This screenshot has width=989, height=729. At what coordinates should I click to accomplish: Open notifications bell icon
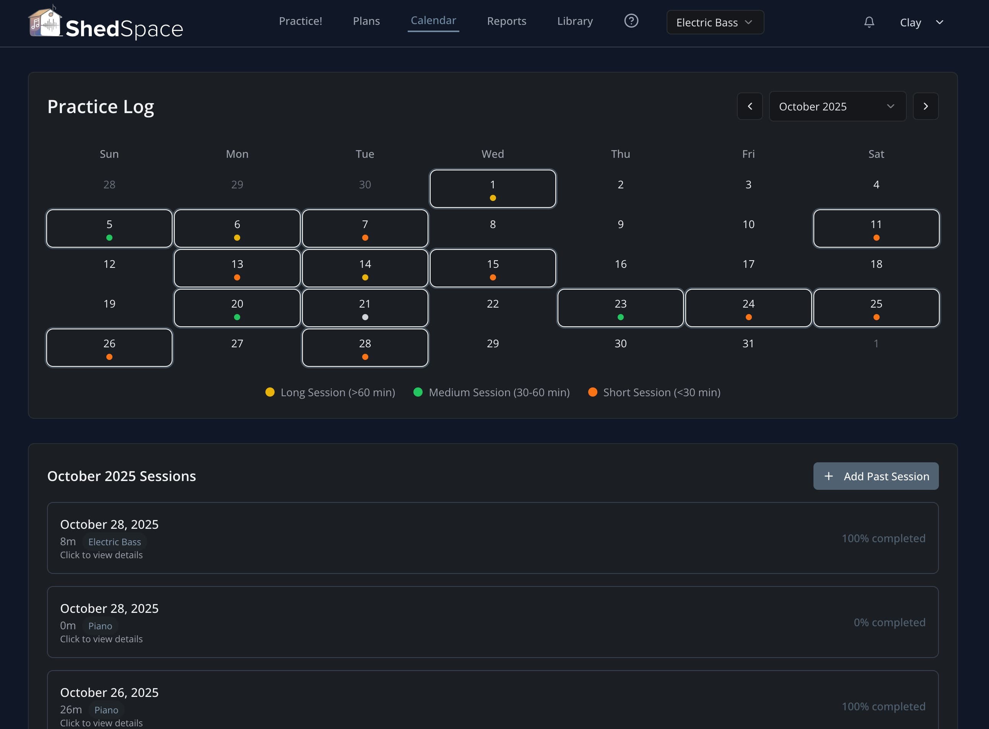tap(869, 22)
